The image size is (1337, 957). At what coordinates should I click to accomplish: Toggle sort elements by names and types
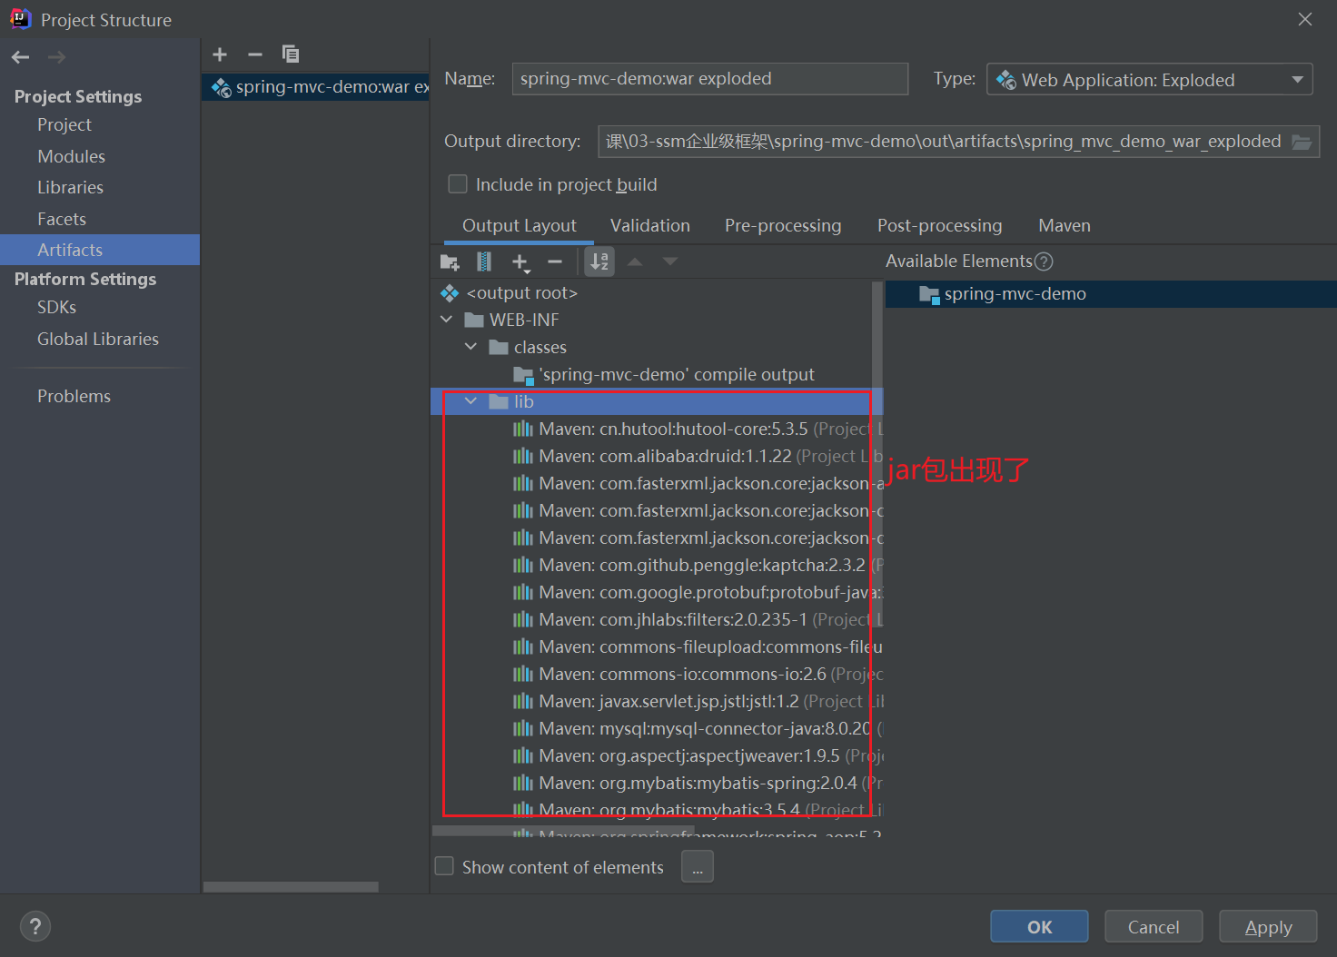pos(599,262)
